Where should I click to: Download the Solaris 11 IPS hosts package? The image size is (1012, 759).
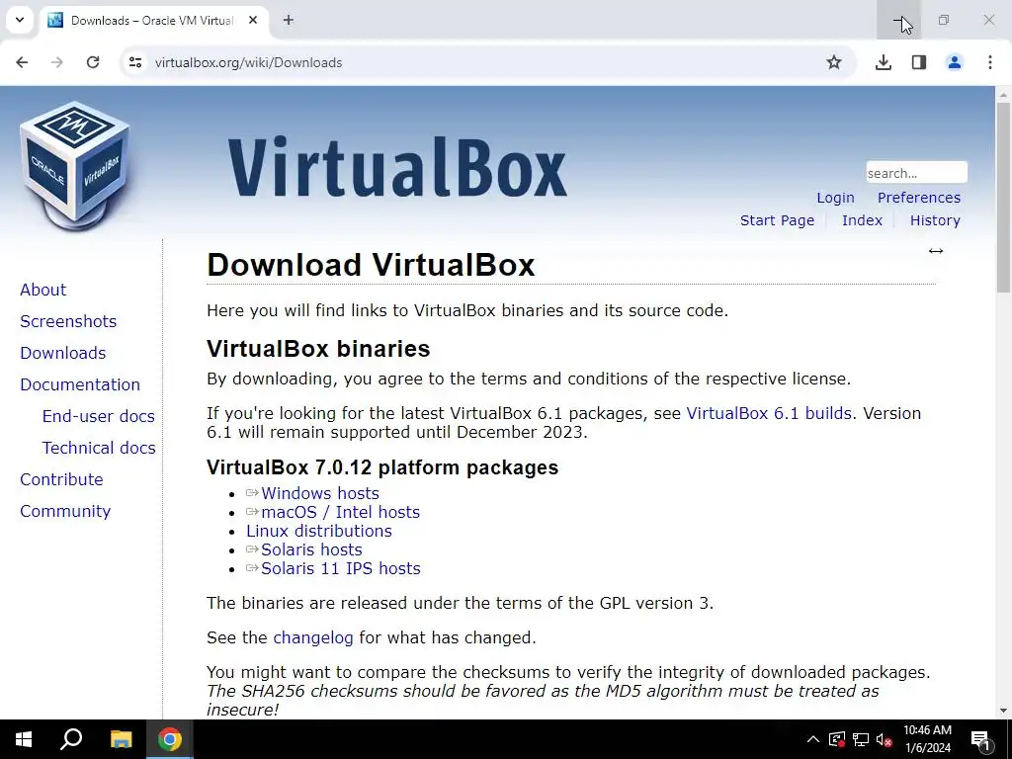pos(340,568)
